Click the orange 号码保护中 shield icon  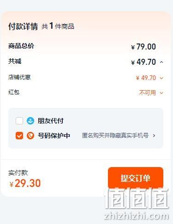30,136
